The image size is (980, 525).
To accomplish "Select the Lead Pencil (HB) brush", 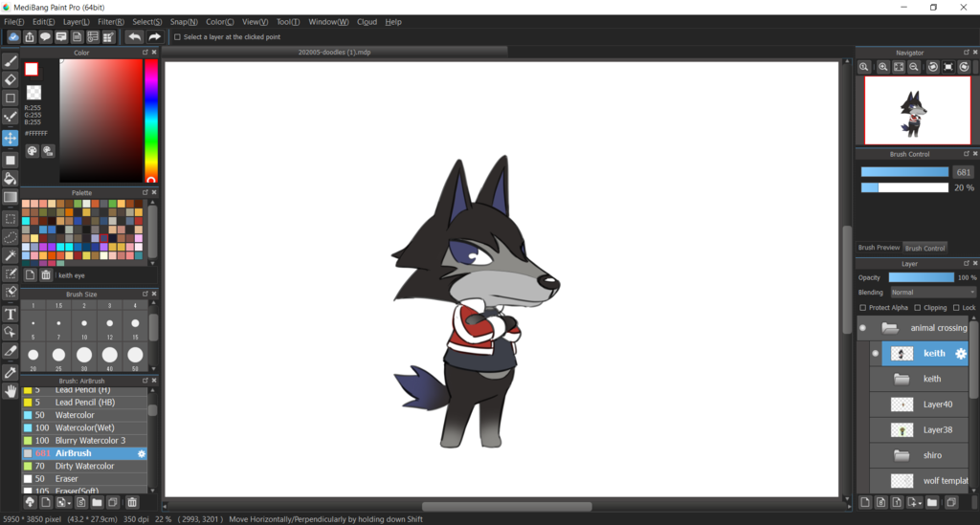I will 85,403.
